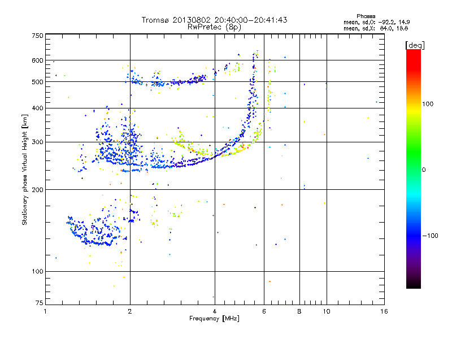Click the colorbar label '0'

click(x=424, y=170)
